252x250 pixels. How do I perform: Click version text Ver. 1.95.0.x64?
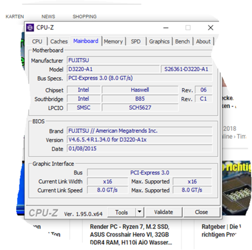pos(83,214)
